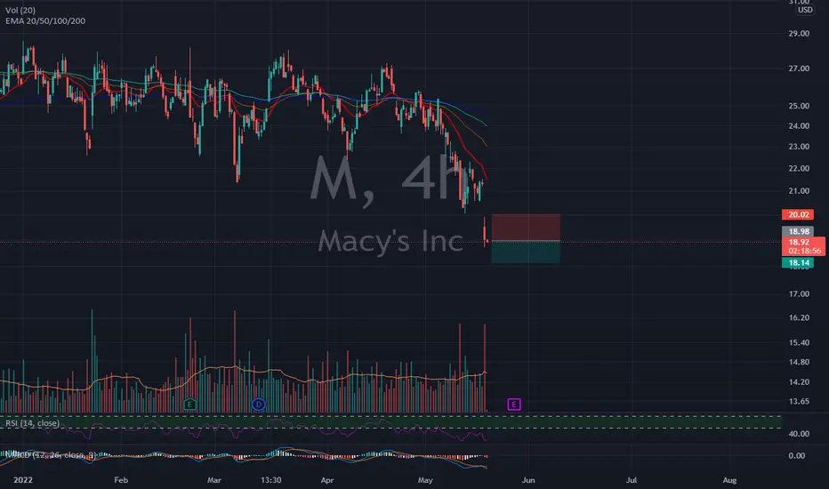The image size is (829, 489).
Task: Click the Jun time axis label
Action: click(528, 480)
